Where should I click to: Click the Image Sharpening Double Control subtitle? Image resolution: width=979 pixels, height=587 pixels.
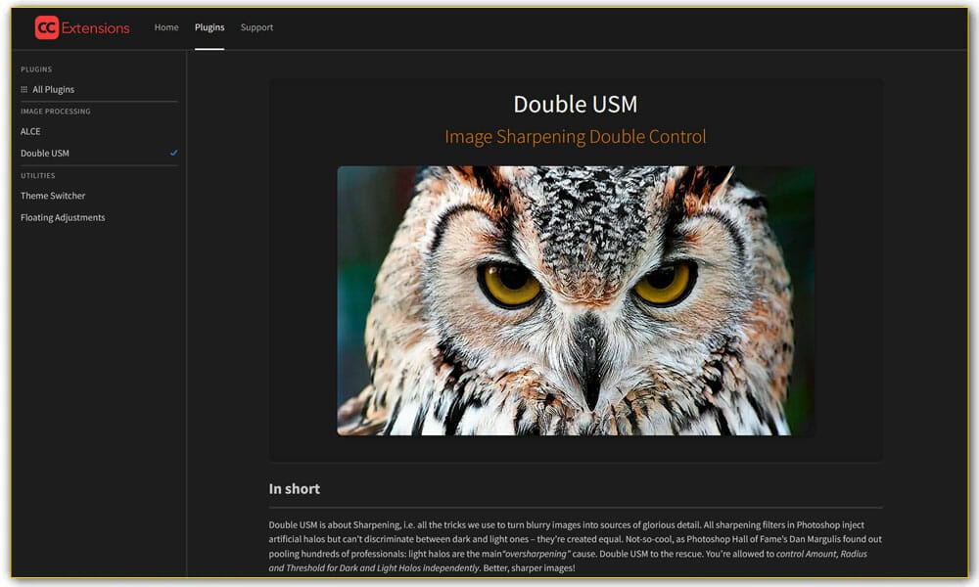pyautogui.click(x=576, y=137)
